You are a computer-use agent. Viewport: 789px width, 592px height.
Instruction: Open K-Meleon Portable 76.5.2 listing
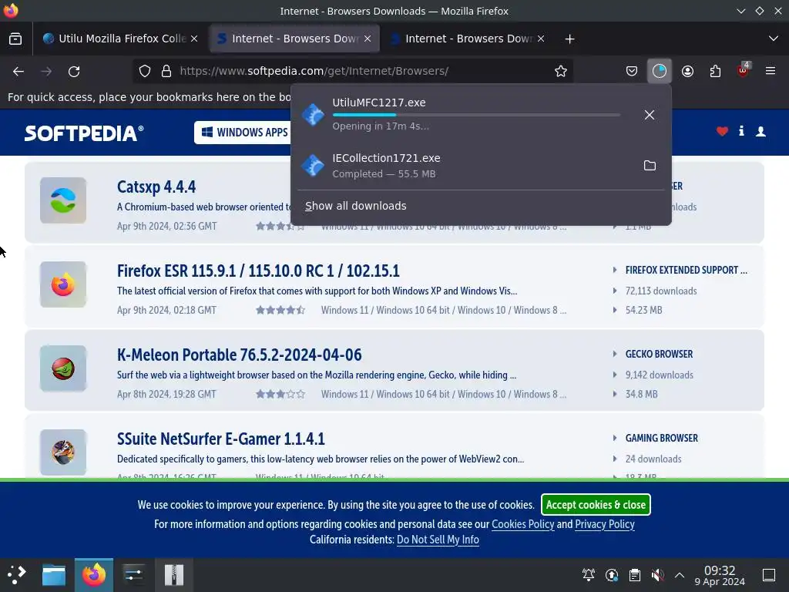[x=240, y=355]
